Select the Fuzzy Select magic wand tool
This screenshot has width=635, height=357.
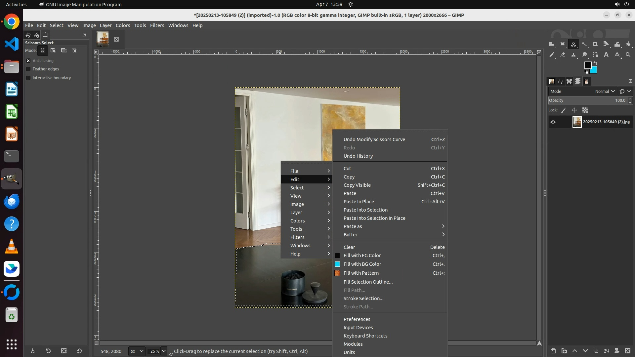point(584,44)
